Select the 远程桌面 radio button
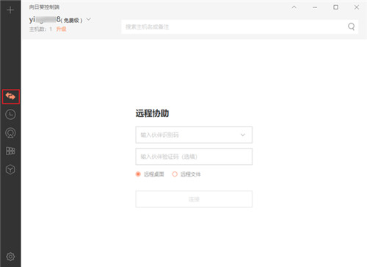Viewport: 367px width, 267px height. (x=138, y=174)
